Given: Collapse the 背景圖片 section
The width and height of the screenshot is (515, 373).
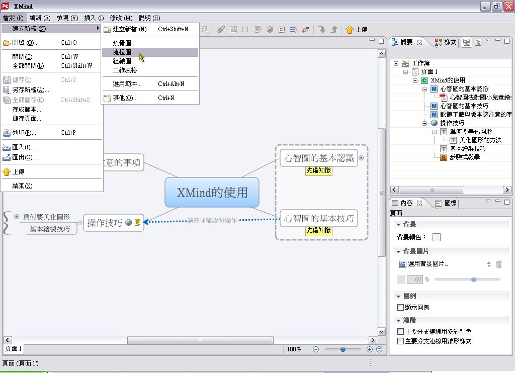Looking at the screenshot, I should pyautogui.click(x=398, y=251).
